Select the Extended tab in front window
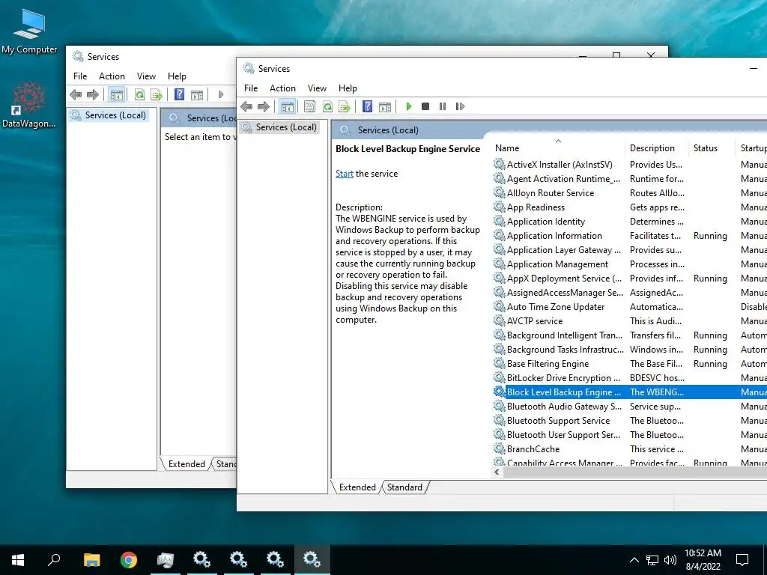The width and height of the screenshot is (767, 575). click(x=357, y=487)
